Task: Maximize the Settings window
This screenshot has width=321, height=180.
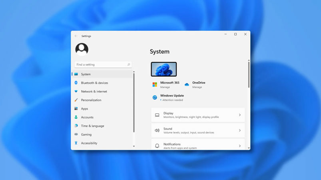Action: coord(235,34)
